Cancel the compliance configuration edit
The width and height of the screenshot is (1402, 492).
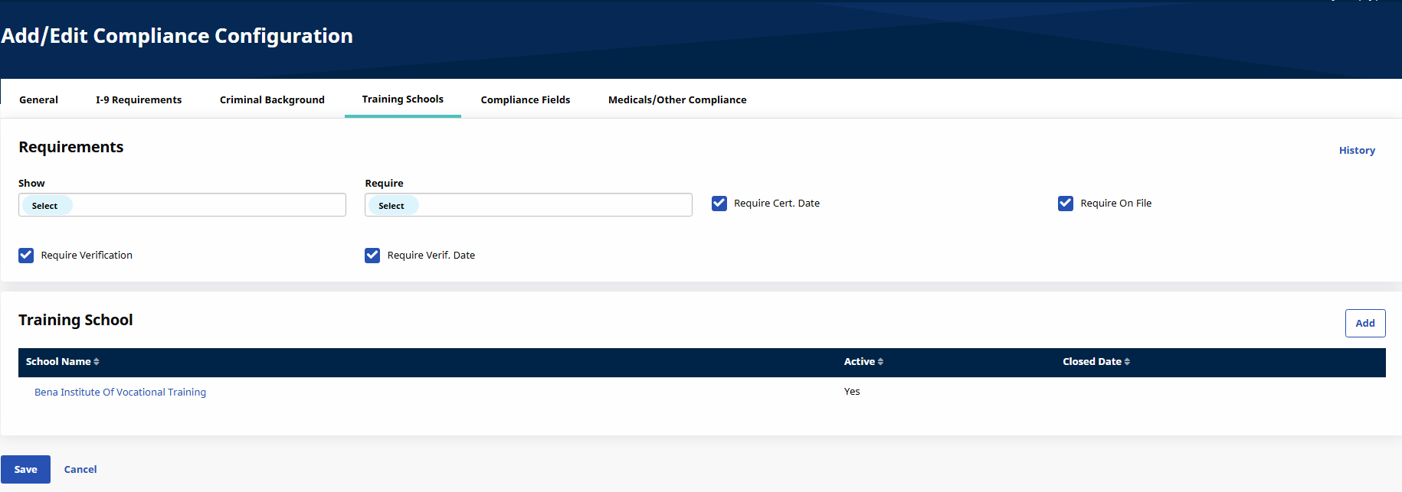[x=80, y=470]
